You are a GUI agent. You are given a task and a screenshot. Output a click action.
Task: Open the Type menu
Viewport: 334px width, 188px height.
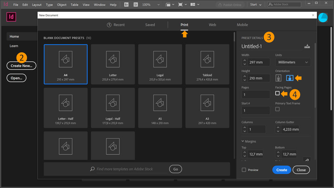pyautogui.click(x=49, y=5)
